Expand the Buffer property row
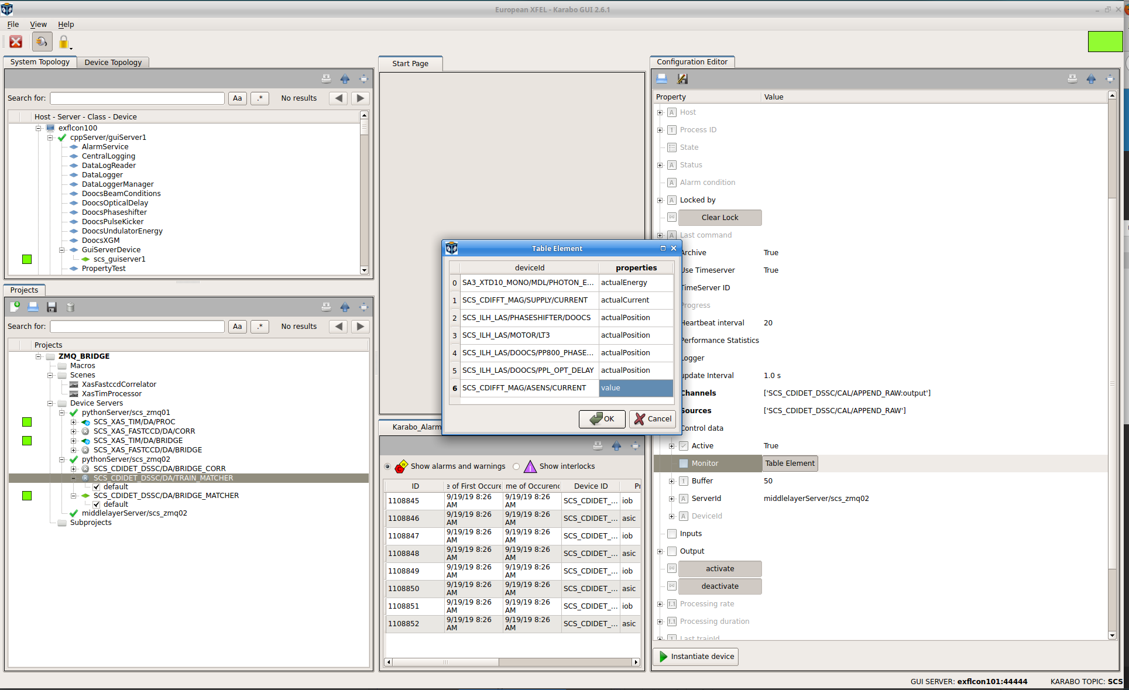 (x=672, y=481)
